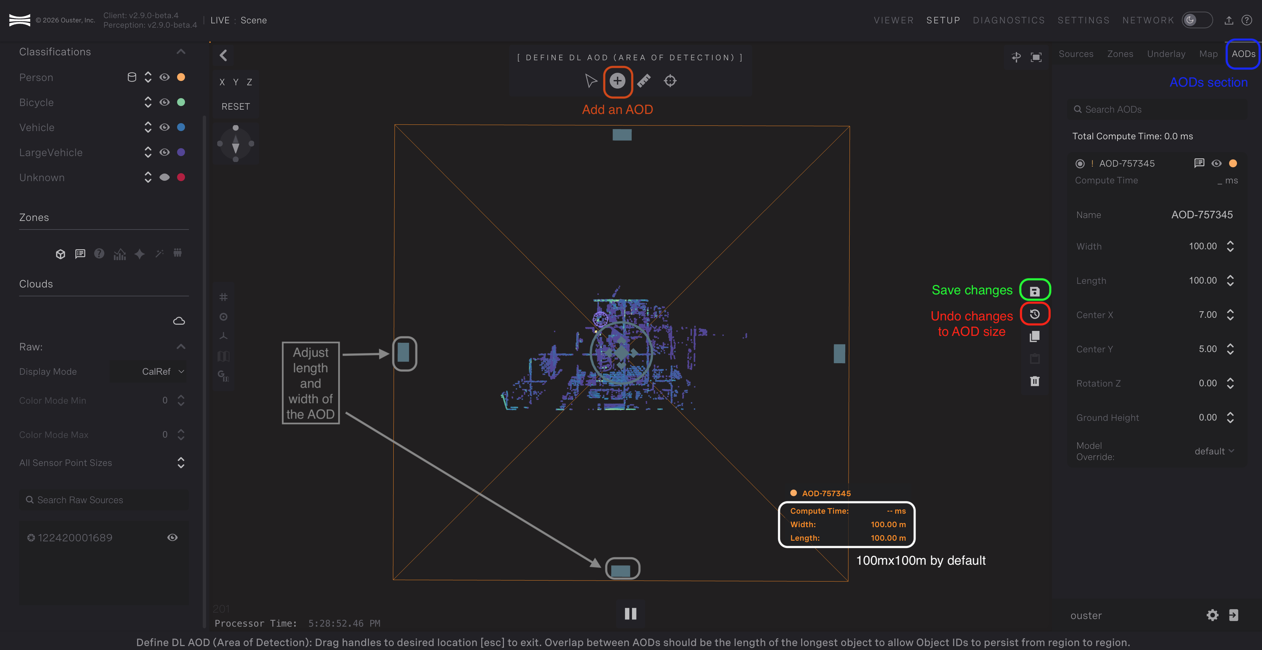Image resolution: width=1262 pixels, height=650 pixels.
Task: Open settings gear next to ouster
Action: [1212, 615]
